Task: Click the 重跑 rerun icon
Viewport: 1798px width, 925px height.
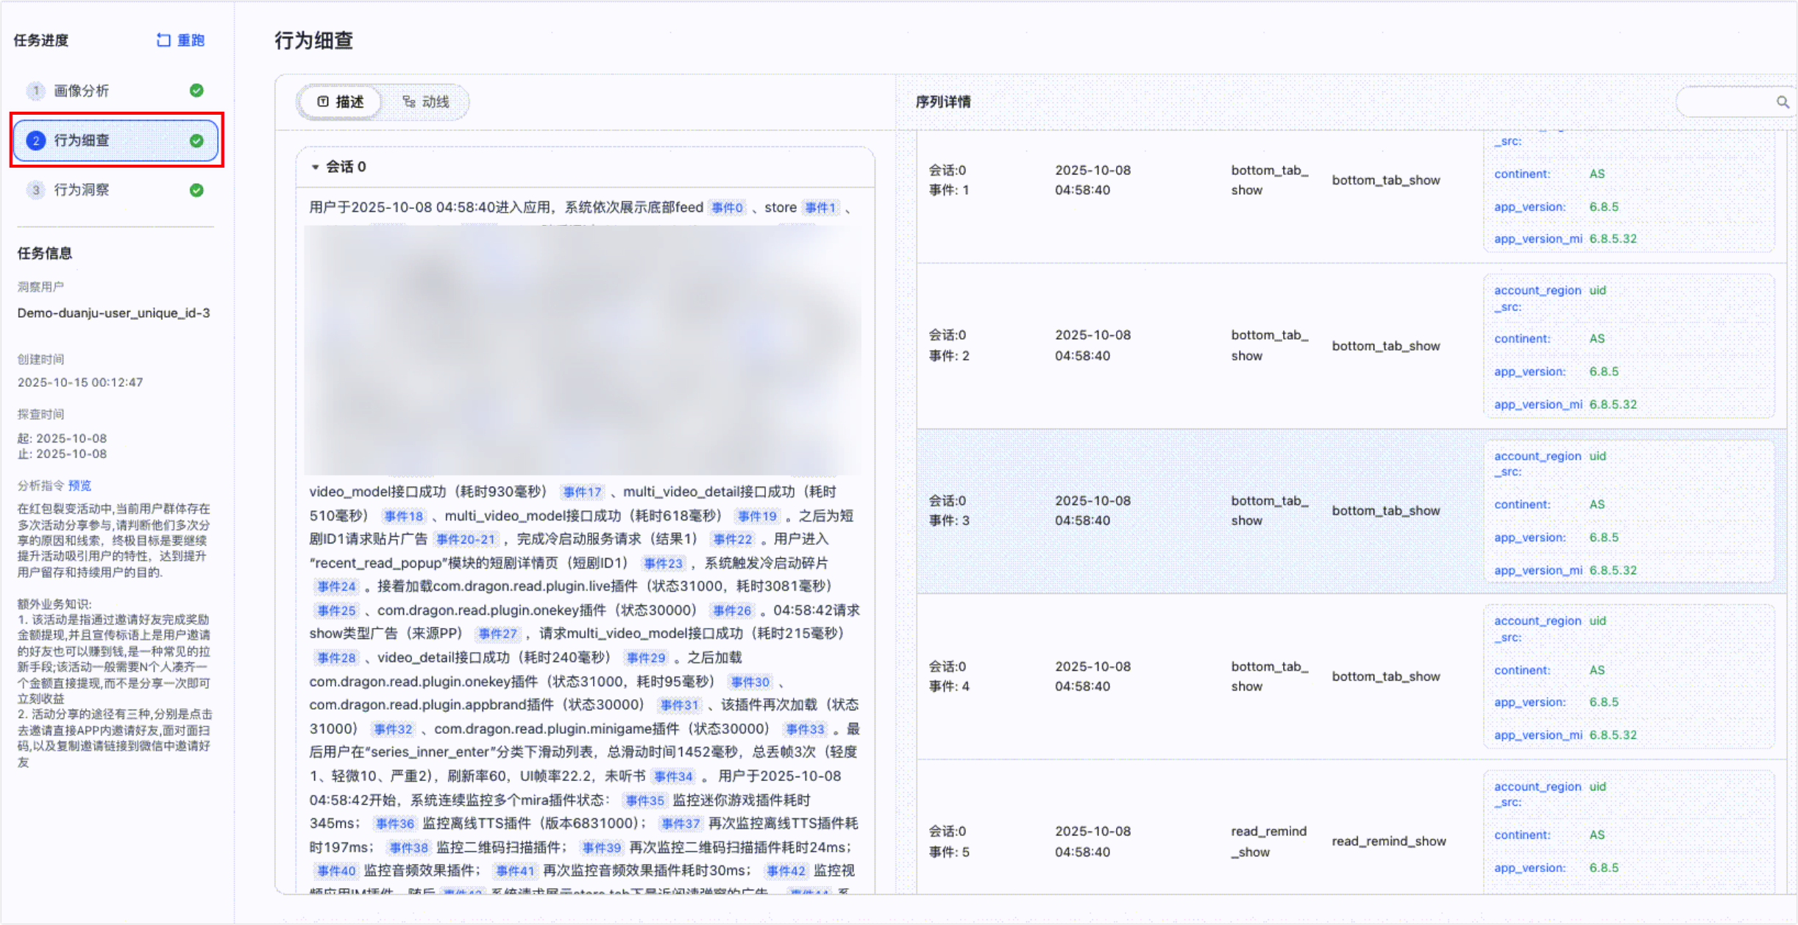Action: click(x=163, y=40)
